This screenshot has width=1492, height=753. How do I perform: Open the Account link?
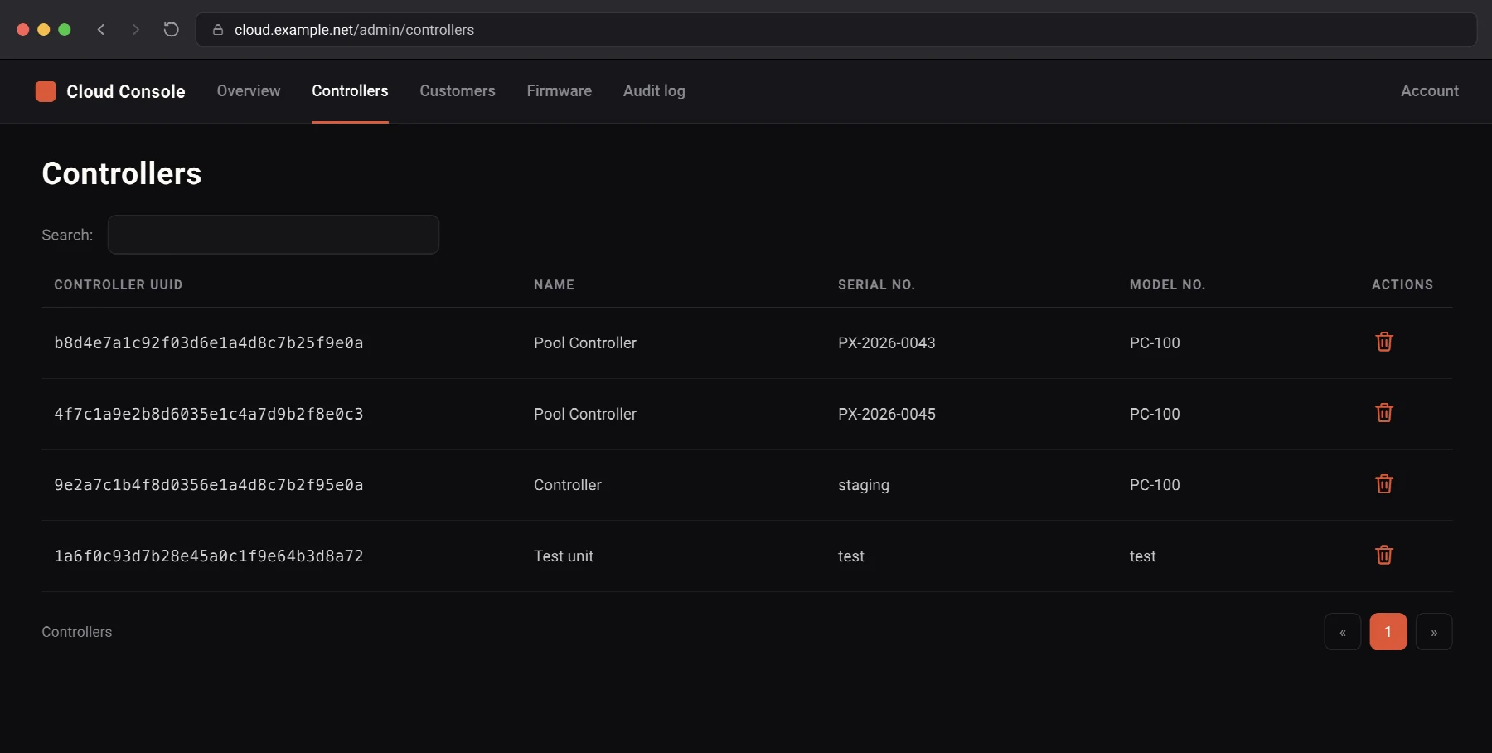[x=1430, y=91]
